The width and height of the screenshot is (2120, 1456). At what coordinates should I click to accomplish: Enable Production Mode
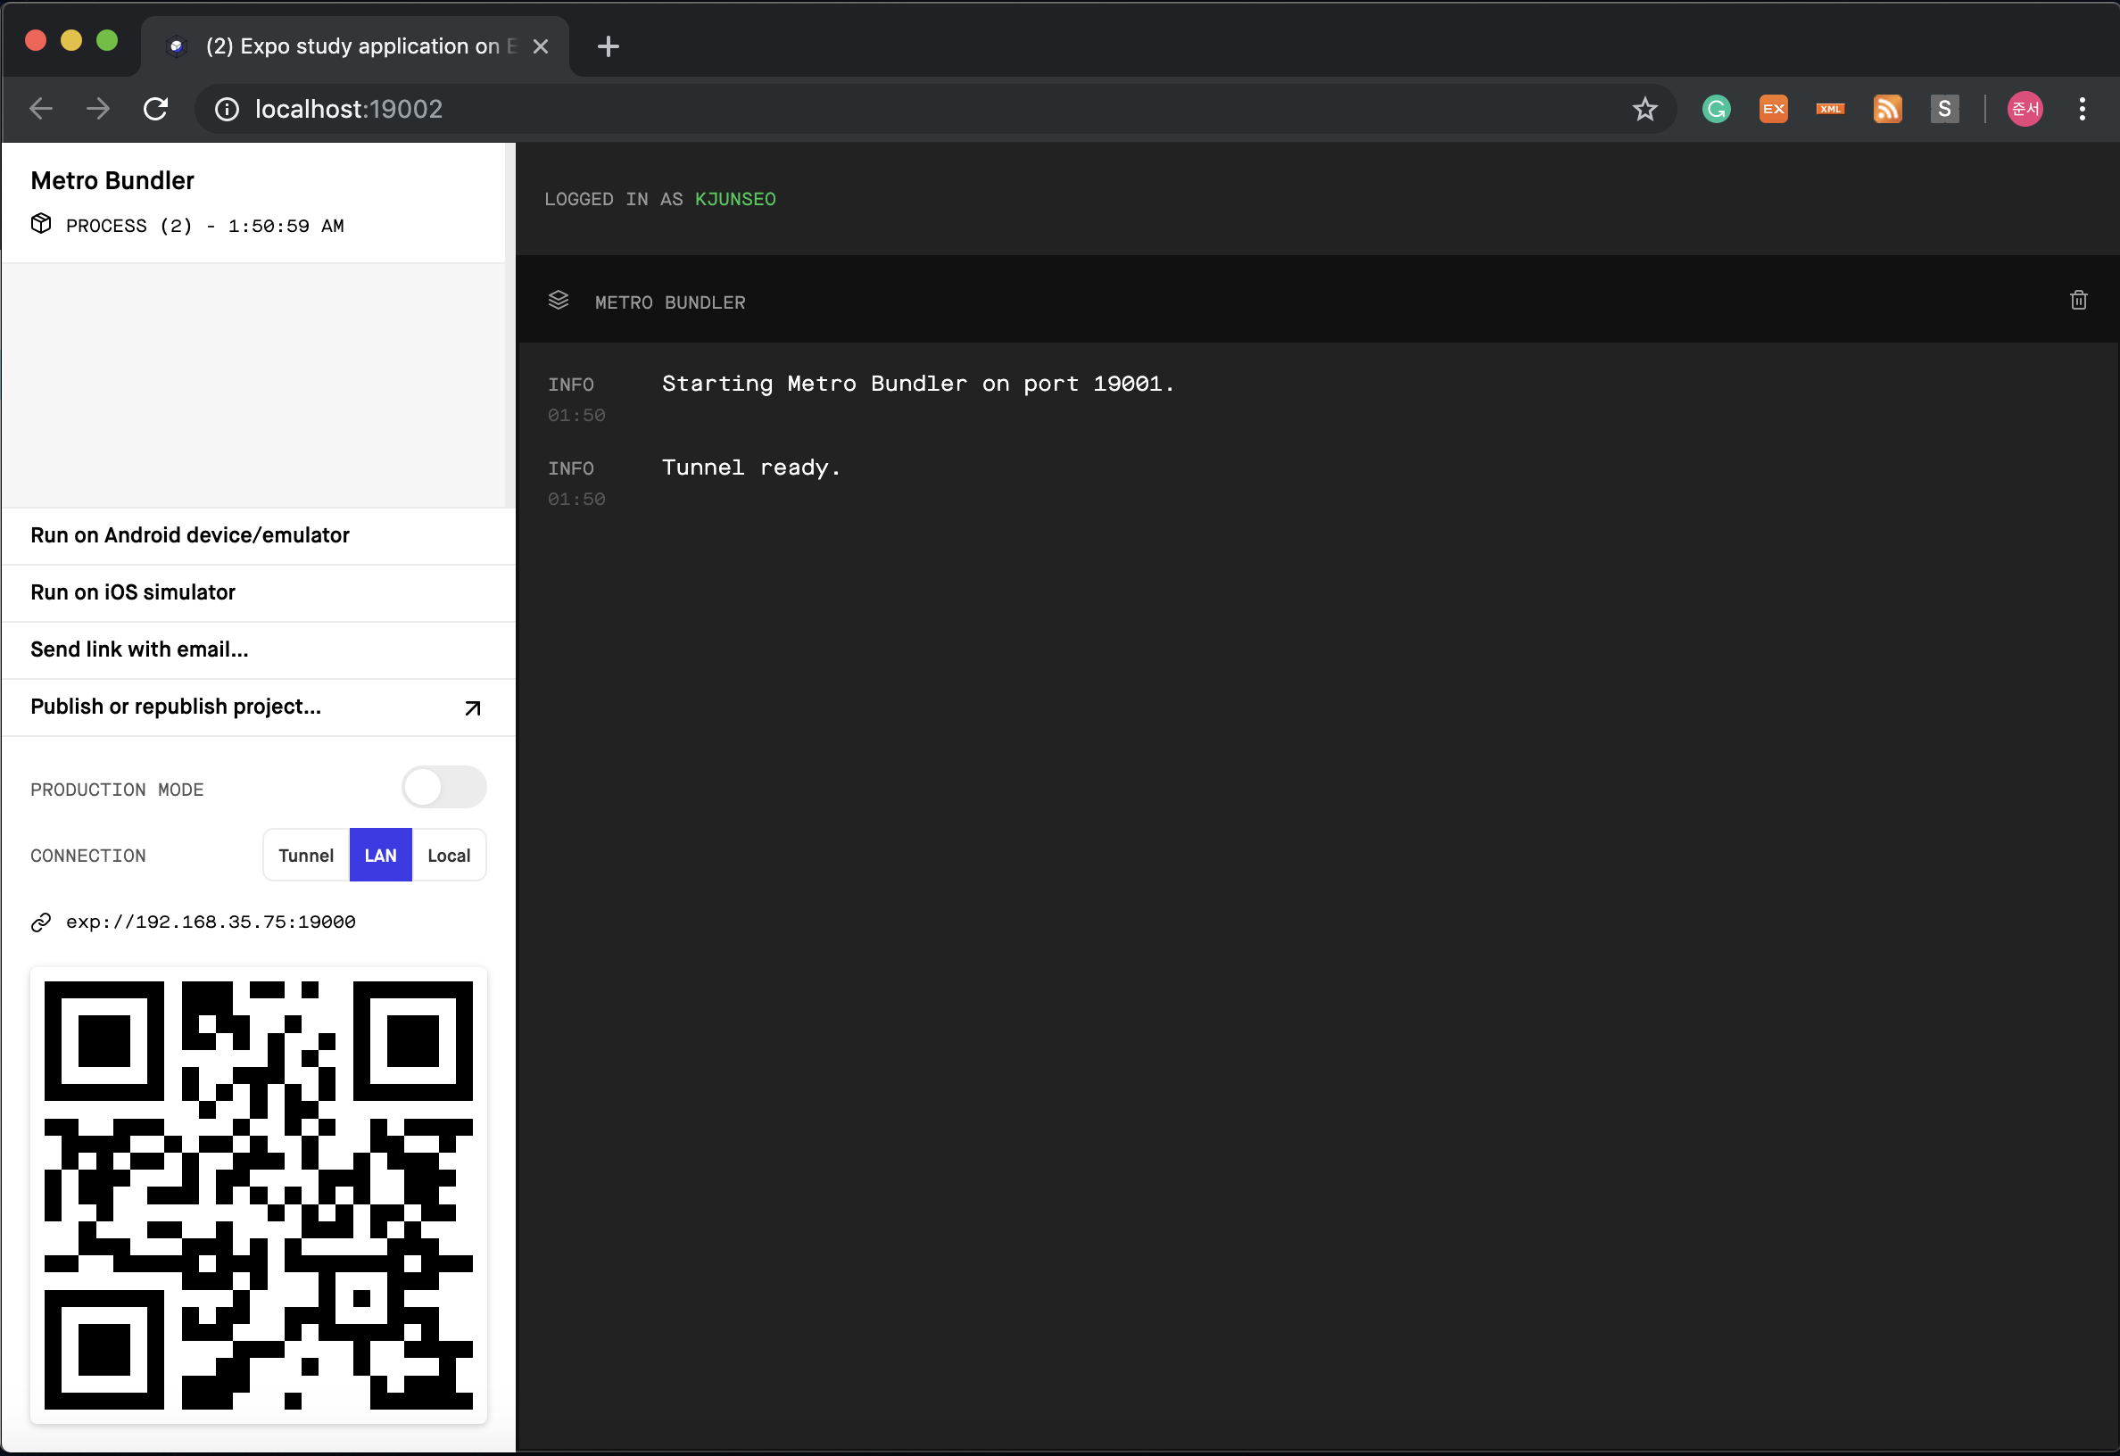444,786
